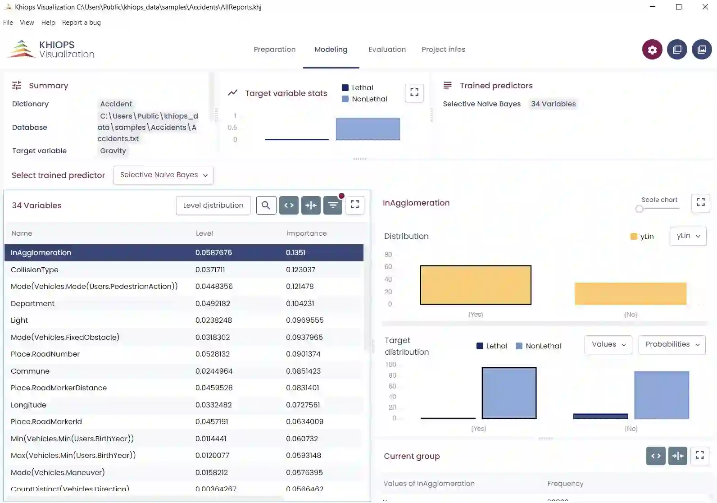Select the Modeling tab
Viewport: 717px width, 503px height.
point(331,50)
